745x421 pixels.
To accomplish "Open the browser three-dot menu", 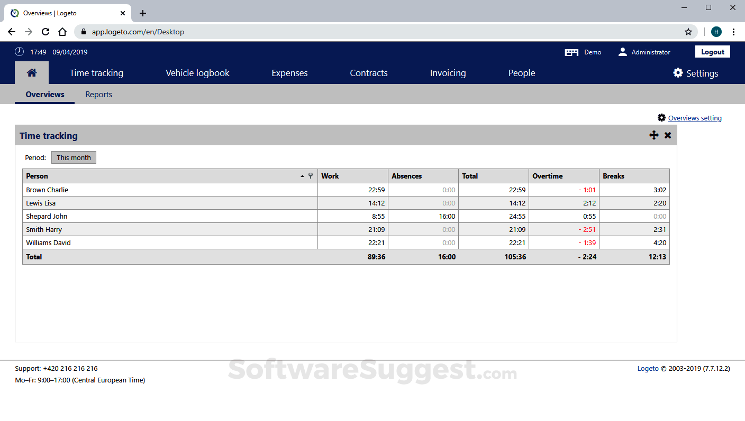I will [x=734, y=32].
